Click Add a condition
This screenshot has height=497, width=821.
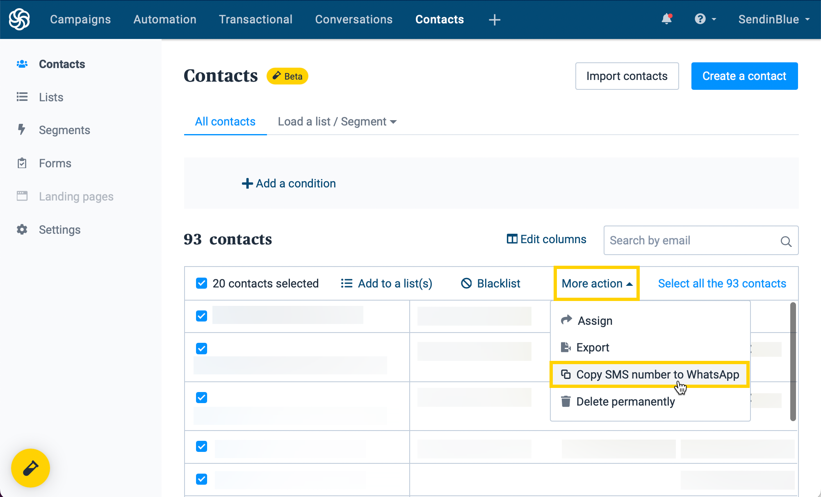289,183
